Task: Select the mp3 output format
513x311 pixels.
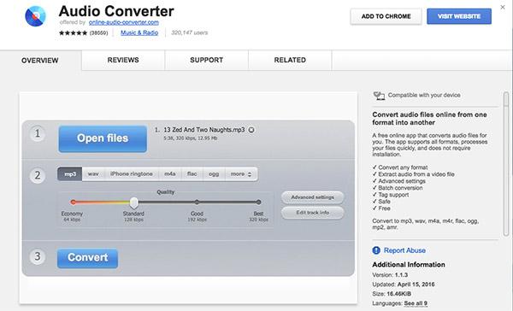Action: [70, 174]
